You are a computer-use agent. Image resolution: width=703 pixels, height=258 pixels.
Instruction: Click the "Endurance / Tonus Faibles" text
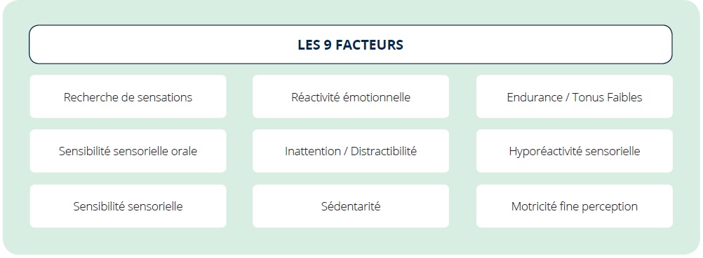[x=575, y=97]
